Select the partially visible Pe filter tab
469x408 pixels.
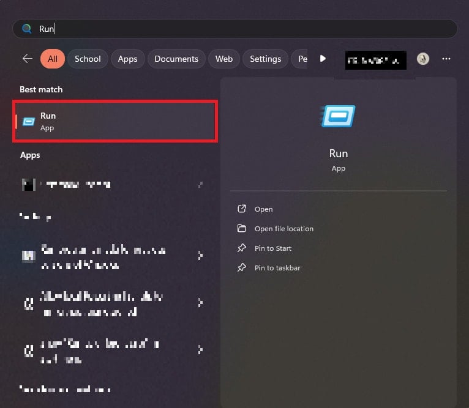point(300,59)
